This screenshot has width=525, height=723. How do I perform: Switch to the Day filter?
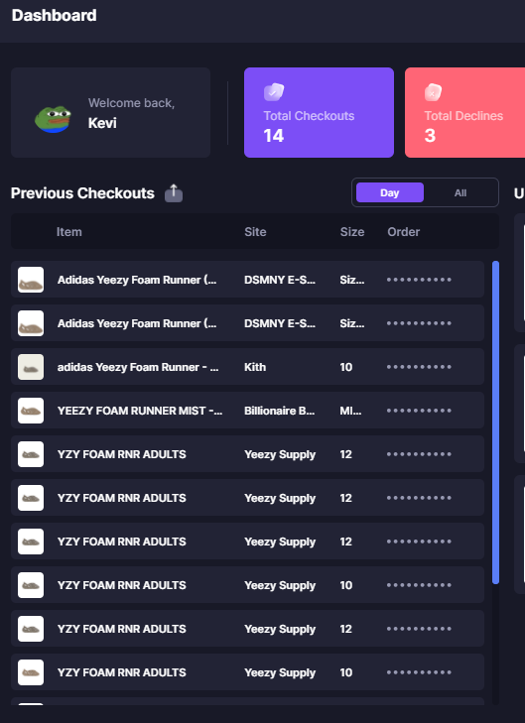390,192
